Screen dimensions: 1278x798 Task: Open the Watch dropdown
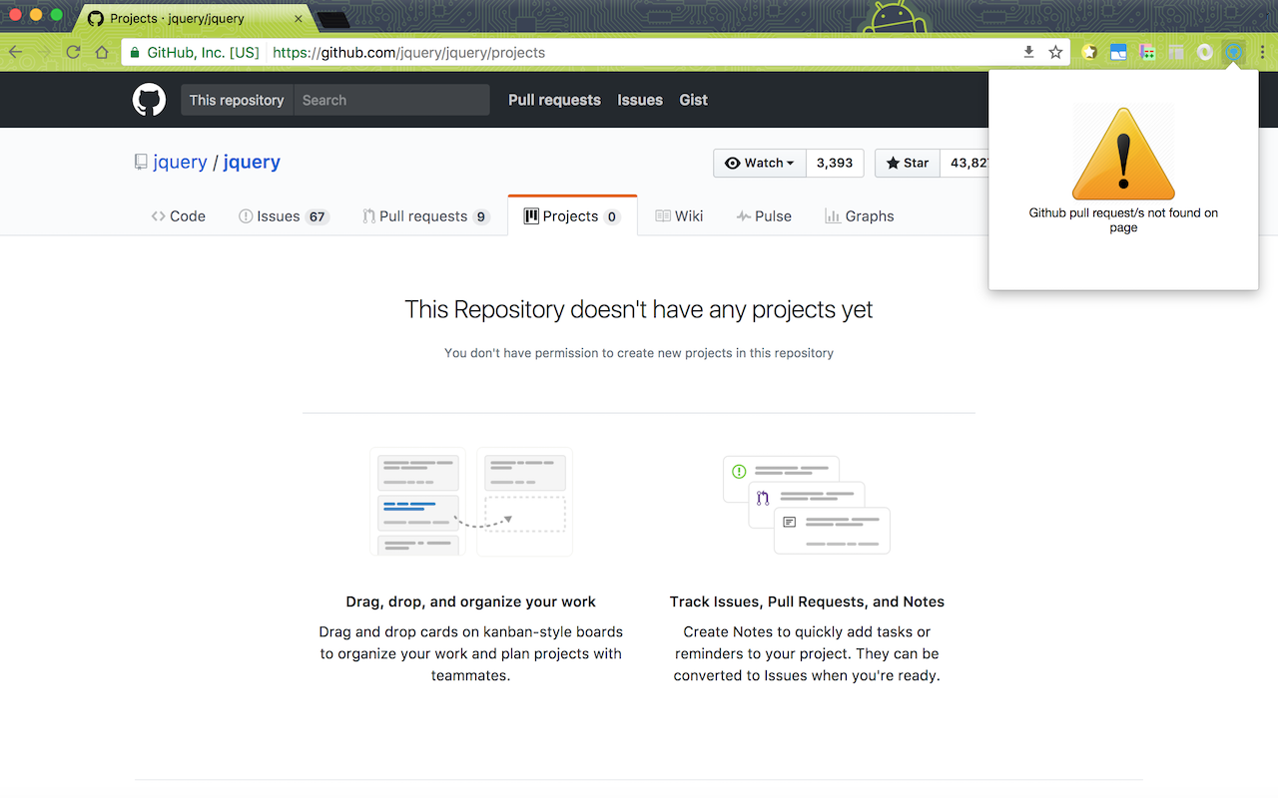coord(760,163)
